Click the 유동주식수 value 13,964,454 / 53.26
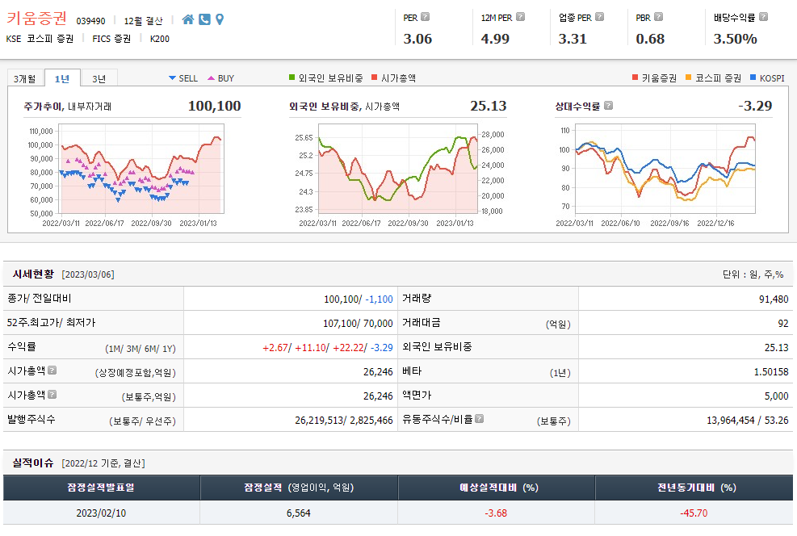 [748, 421]
